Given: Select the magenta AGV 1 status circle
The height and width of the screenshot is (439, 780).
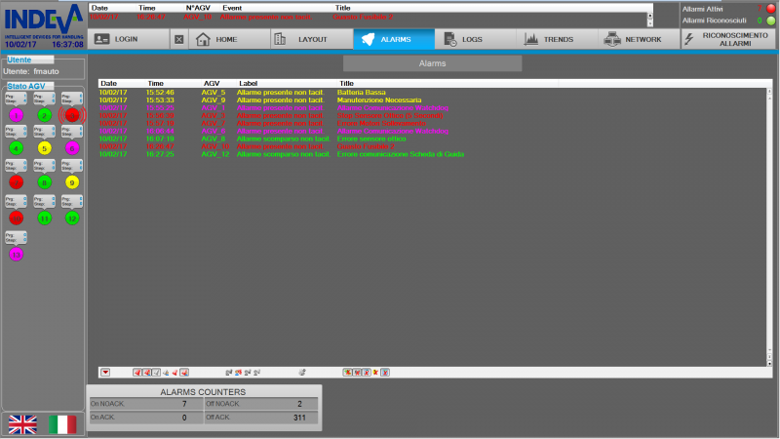Looking at the screenshot, I should pyautogui.click(x=16, y=115).
